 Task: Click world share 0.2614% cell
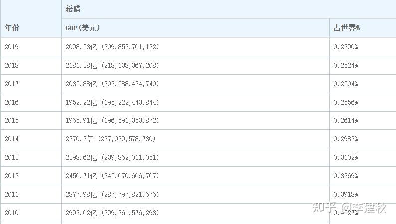pos(346,120)
